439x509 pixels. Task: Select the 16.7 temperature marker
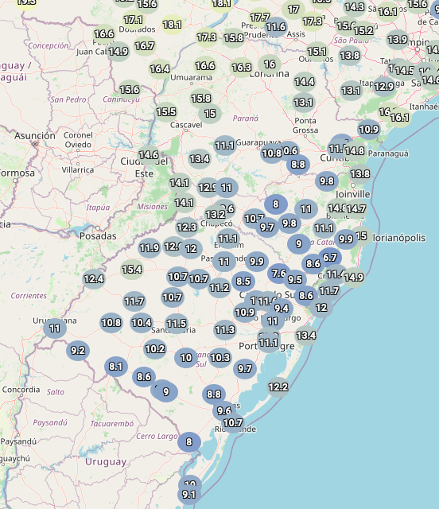(144, 46)
